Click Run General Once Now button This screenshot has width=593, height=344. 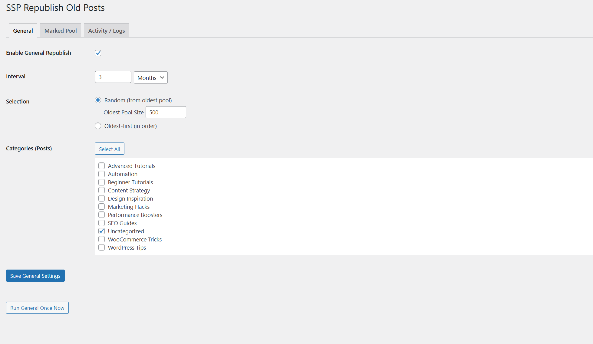click(x=37, y=308)
